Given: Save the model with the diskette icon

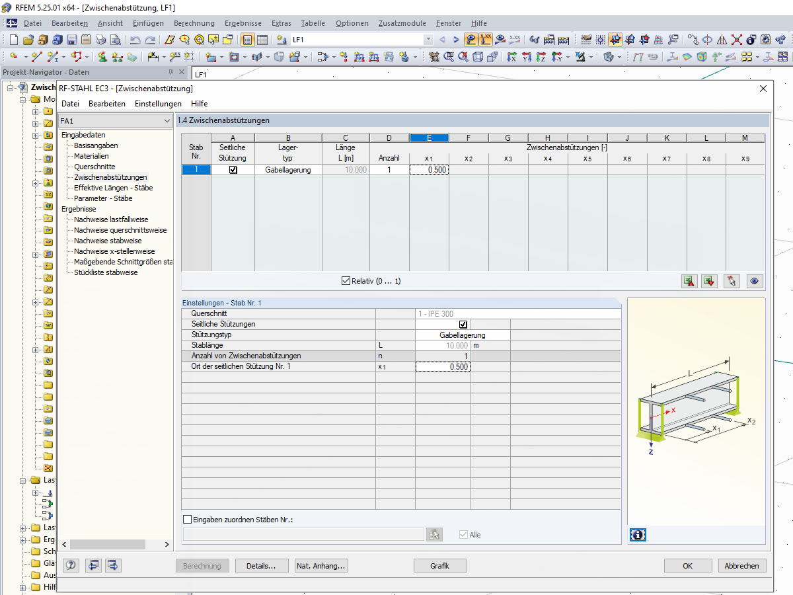Looking at the screenshot, I should point(72,40).
